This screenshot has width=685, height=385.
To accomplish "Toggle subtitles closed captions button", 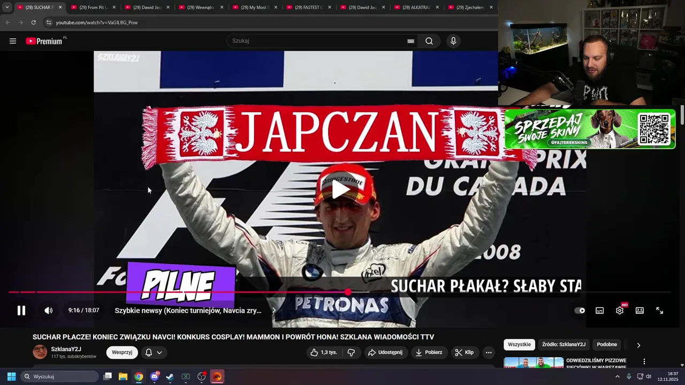I will (600, 310).
